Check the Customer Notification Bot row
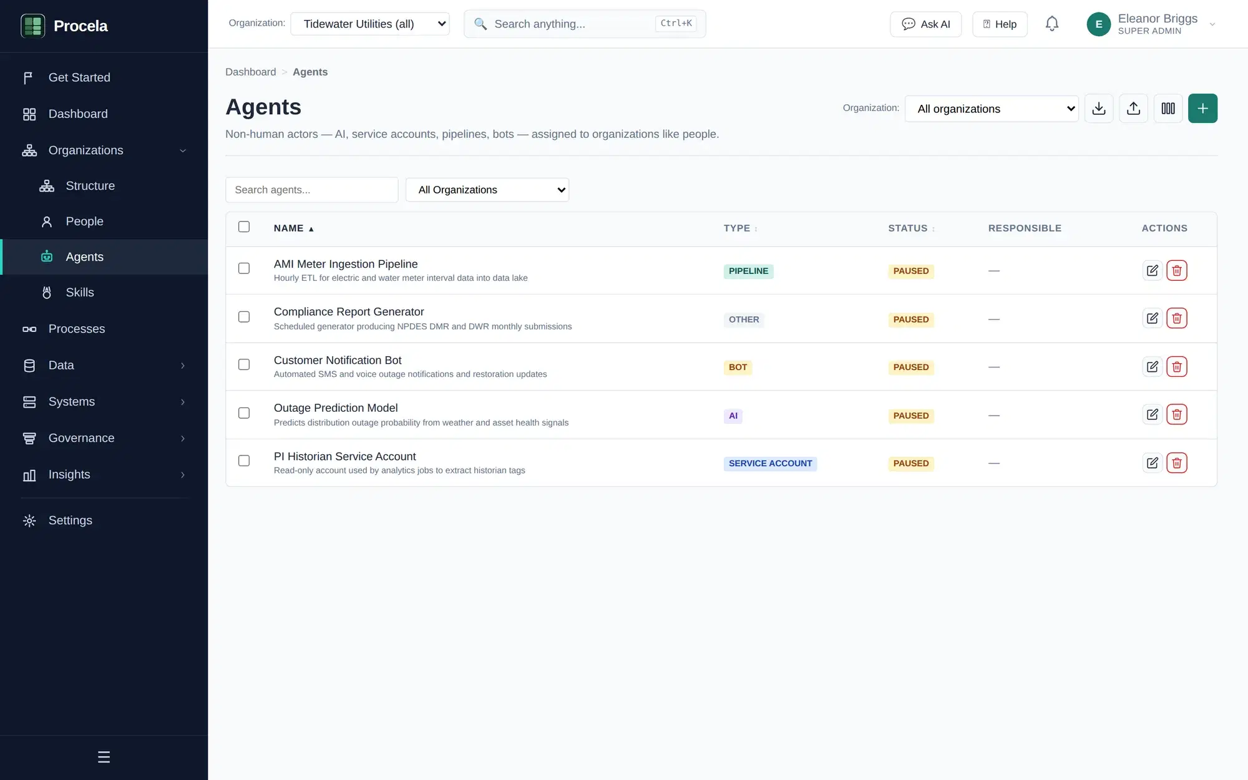 click(244, 364)
